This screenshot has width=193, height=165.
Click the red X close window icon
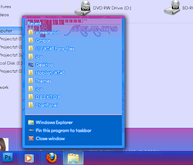click(31, 138)
